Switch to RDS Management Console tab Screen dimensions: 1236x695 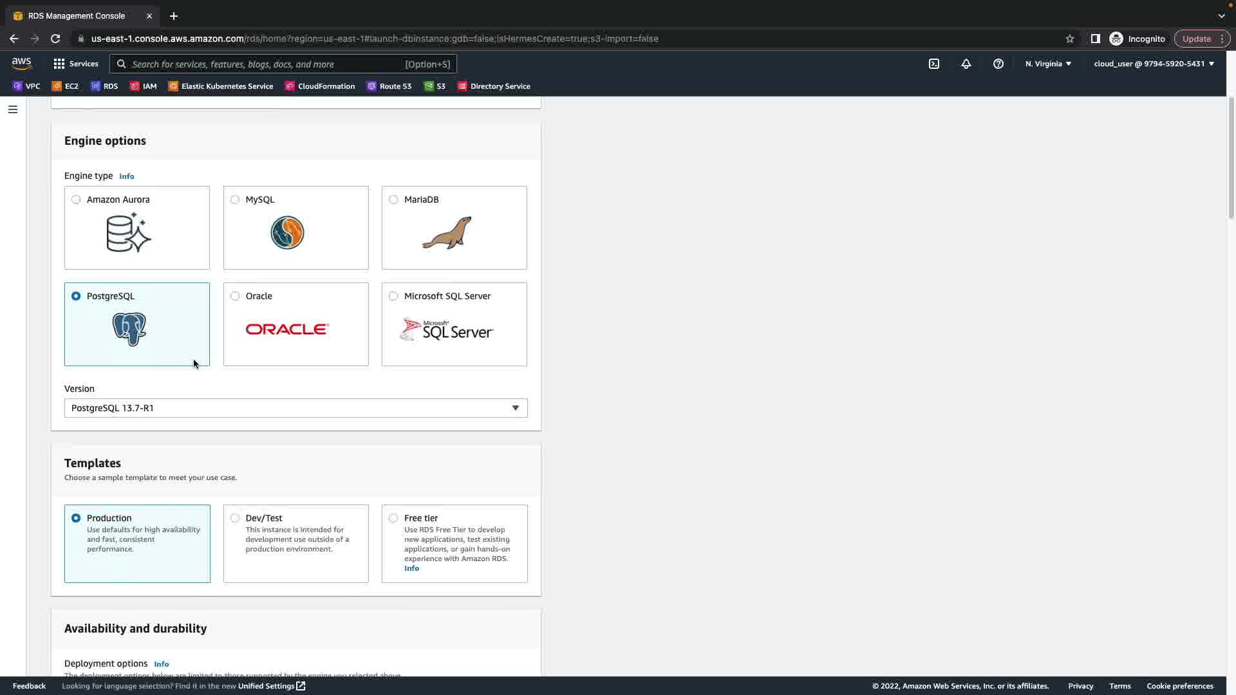77,15
